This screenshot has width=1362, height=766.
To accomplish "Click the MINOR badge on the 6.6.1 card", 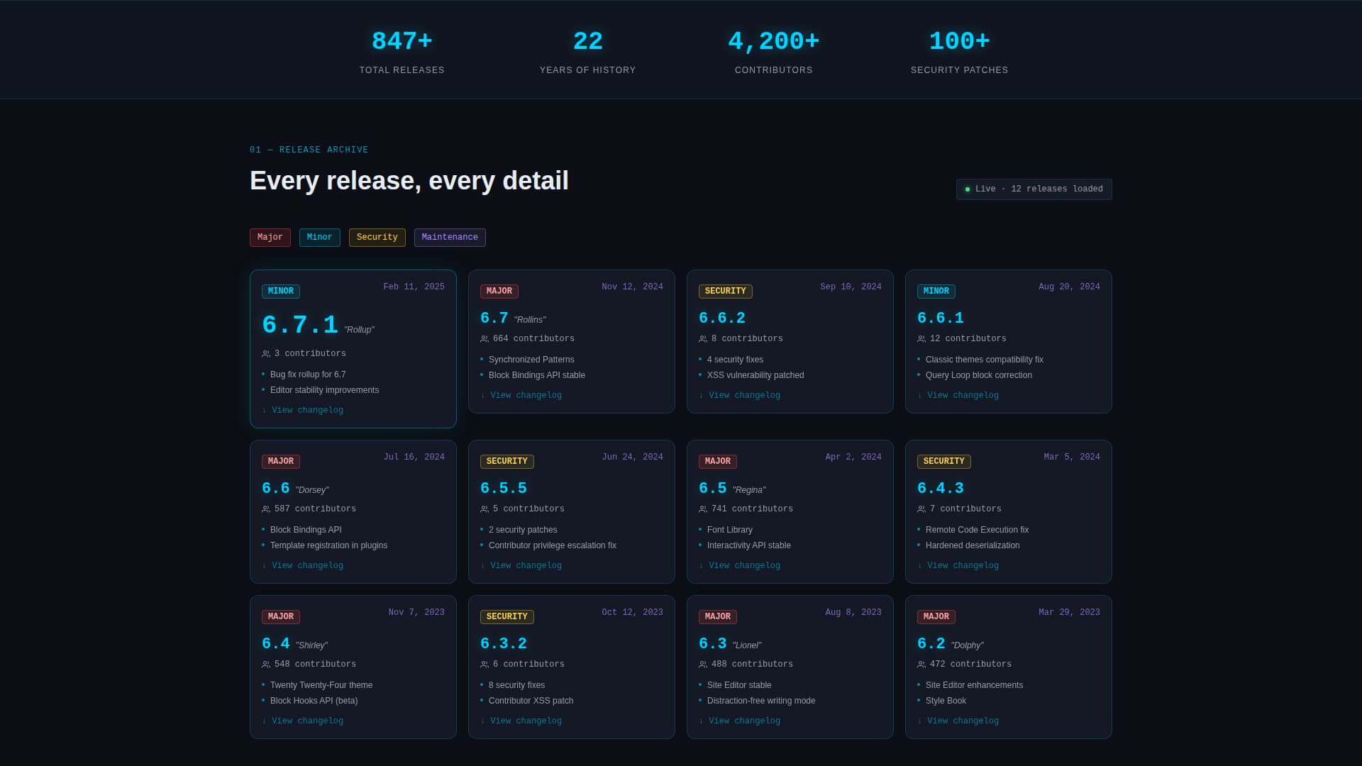I will (936, 291).
